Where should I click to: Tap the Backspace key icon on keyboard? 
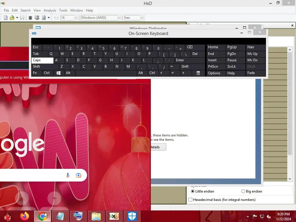click(x=195, y=47)
